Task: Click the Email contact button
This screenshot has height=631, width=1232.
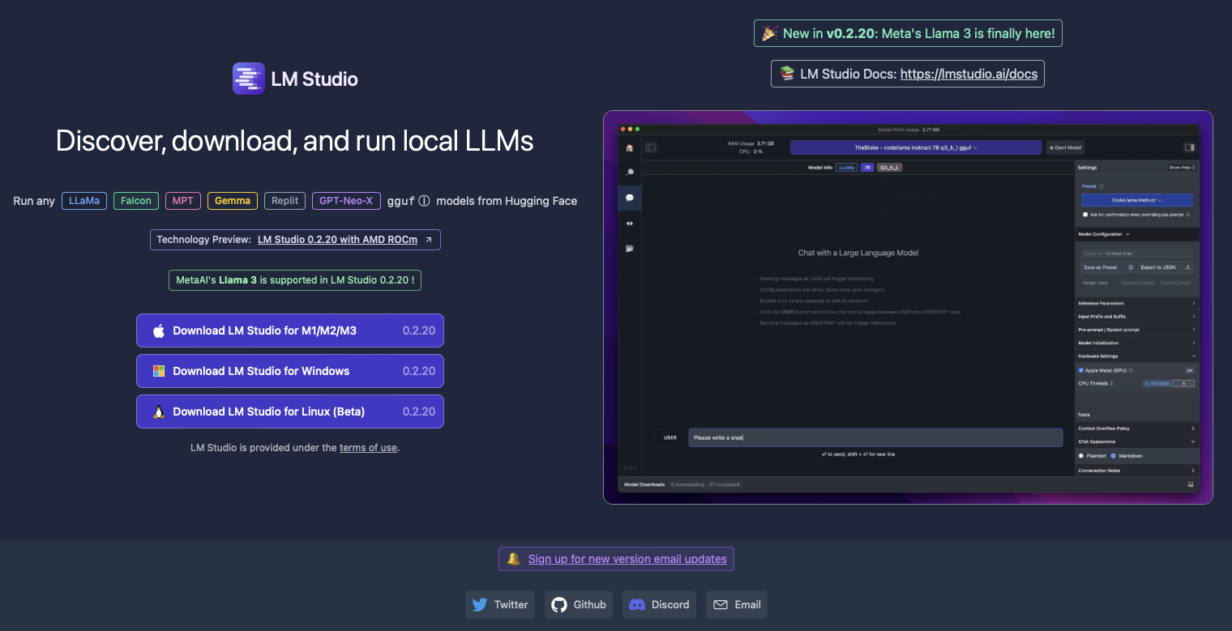Action: pyautogui.click(x=737, y=604)
